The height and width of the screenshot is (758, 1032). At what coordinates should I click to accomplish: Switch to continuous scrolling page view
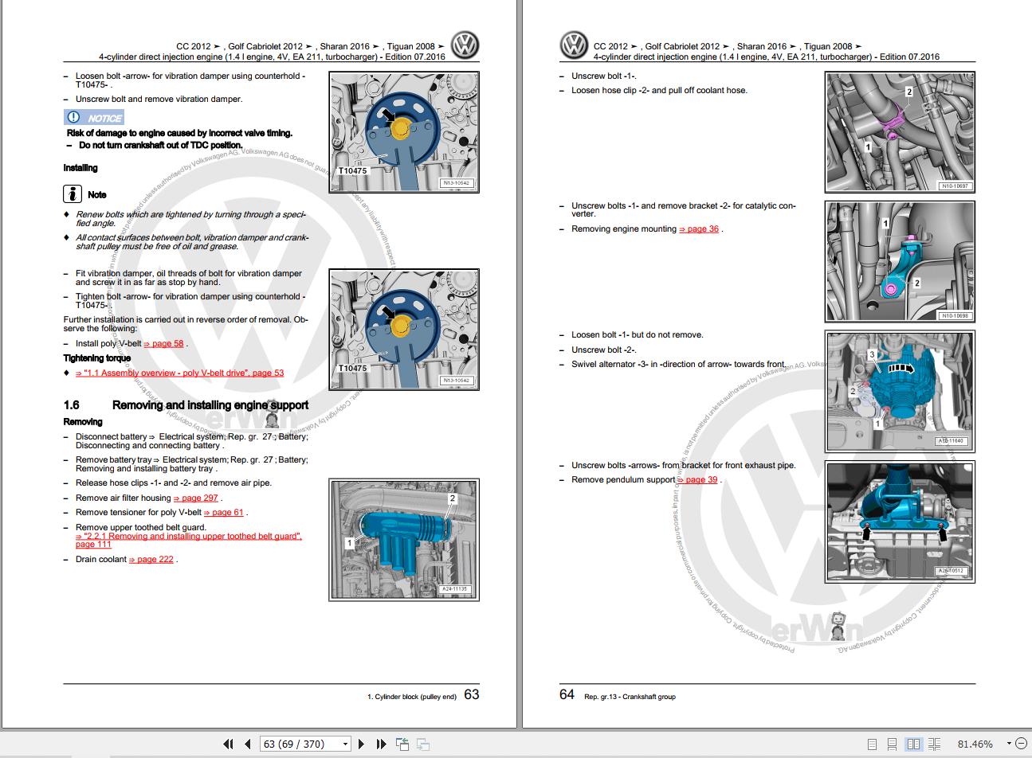click(x=893, y=744)
